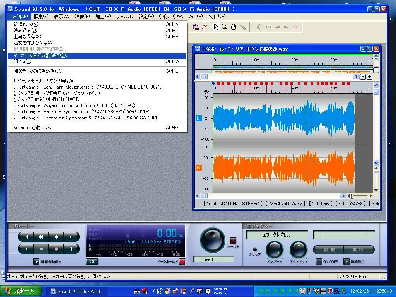396x297 pixels.
Task: Click the up arrow of waveform vertical scrollbar
Action: (376, 85)
